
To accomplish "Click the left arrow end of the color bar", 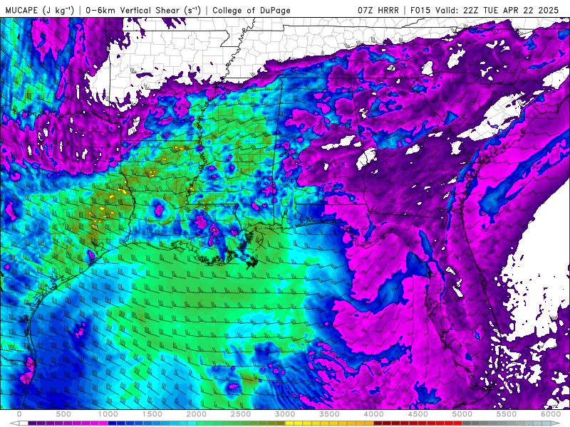I will (14, 423).
